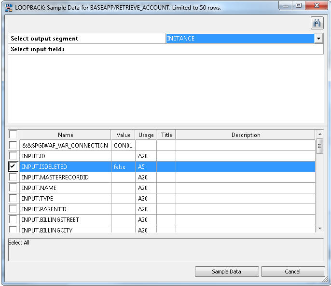Click the A20 usage cell for INPUT.ID
Screen dimensions: 331x286
(146, 156)
